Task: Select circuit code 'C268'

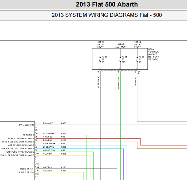Action: pyautogui.click(x=64, y=140)
